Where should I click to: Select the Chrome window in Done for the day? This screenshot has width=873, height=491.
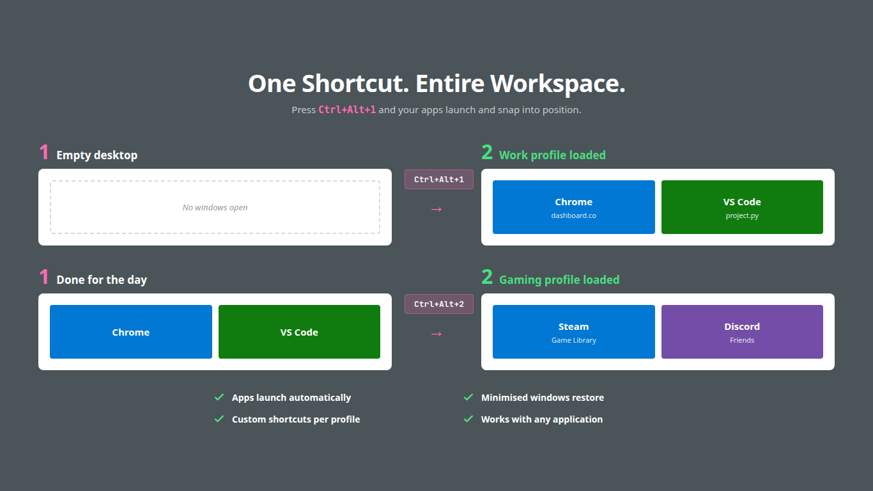(130, 332)
